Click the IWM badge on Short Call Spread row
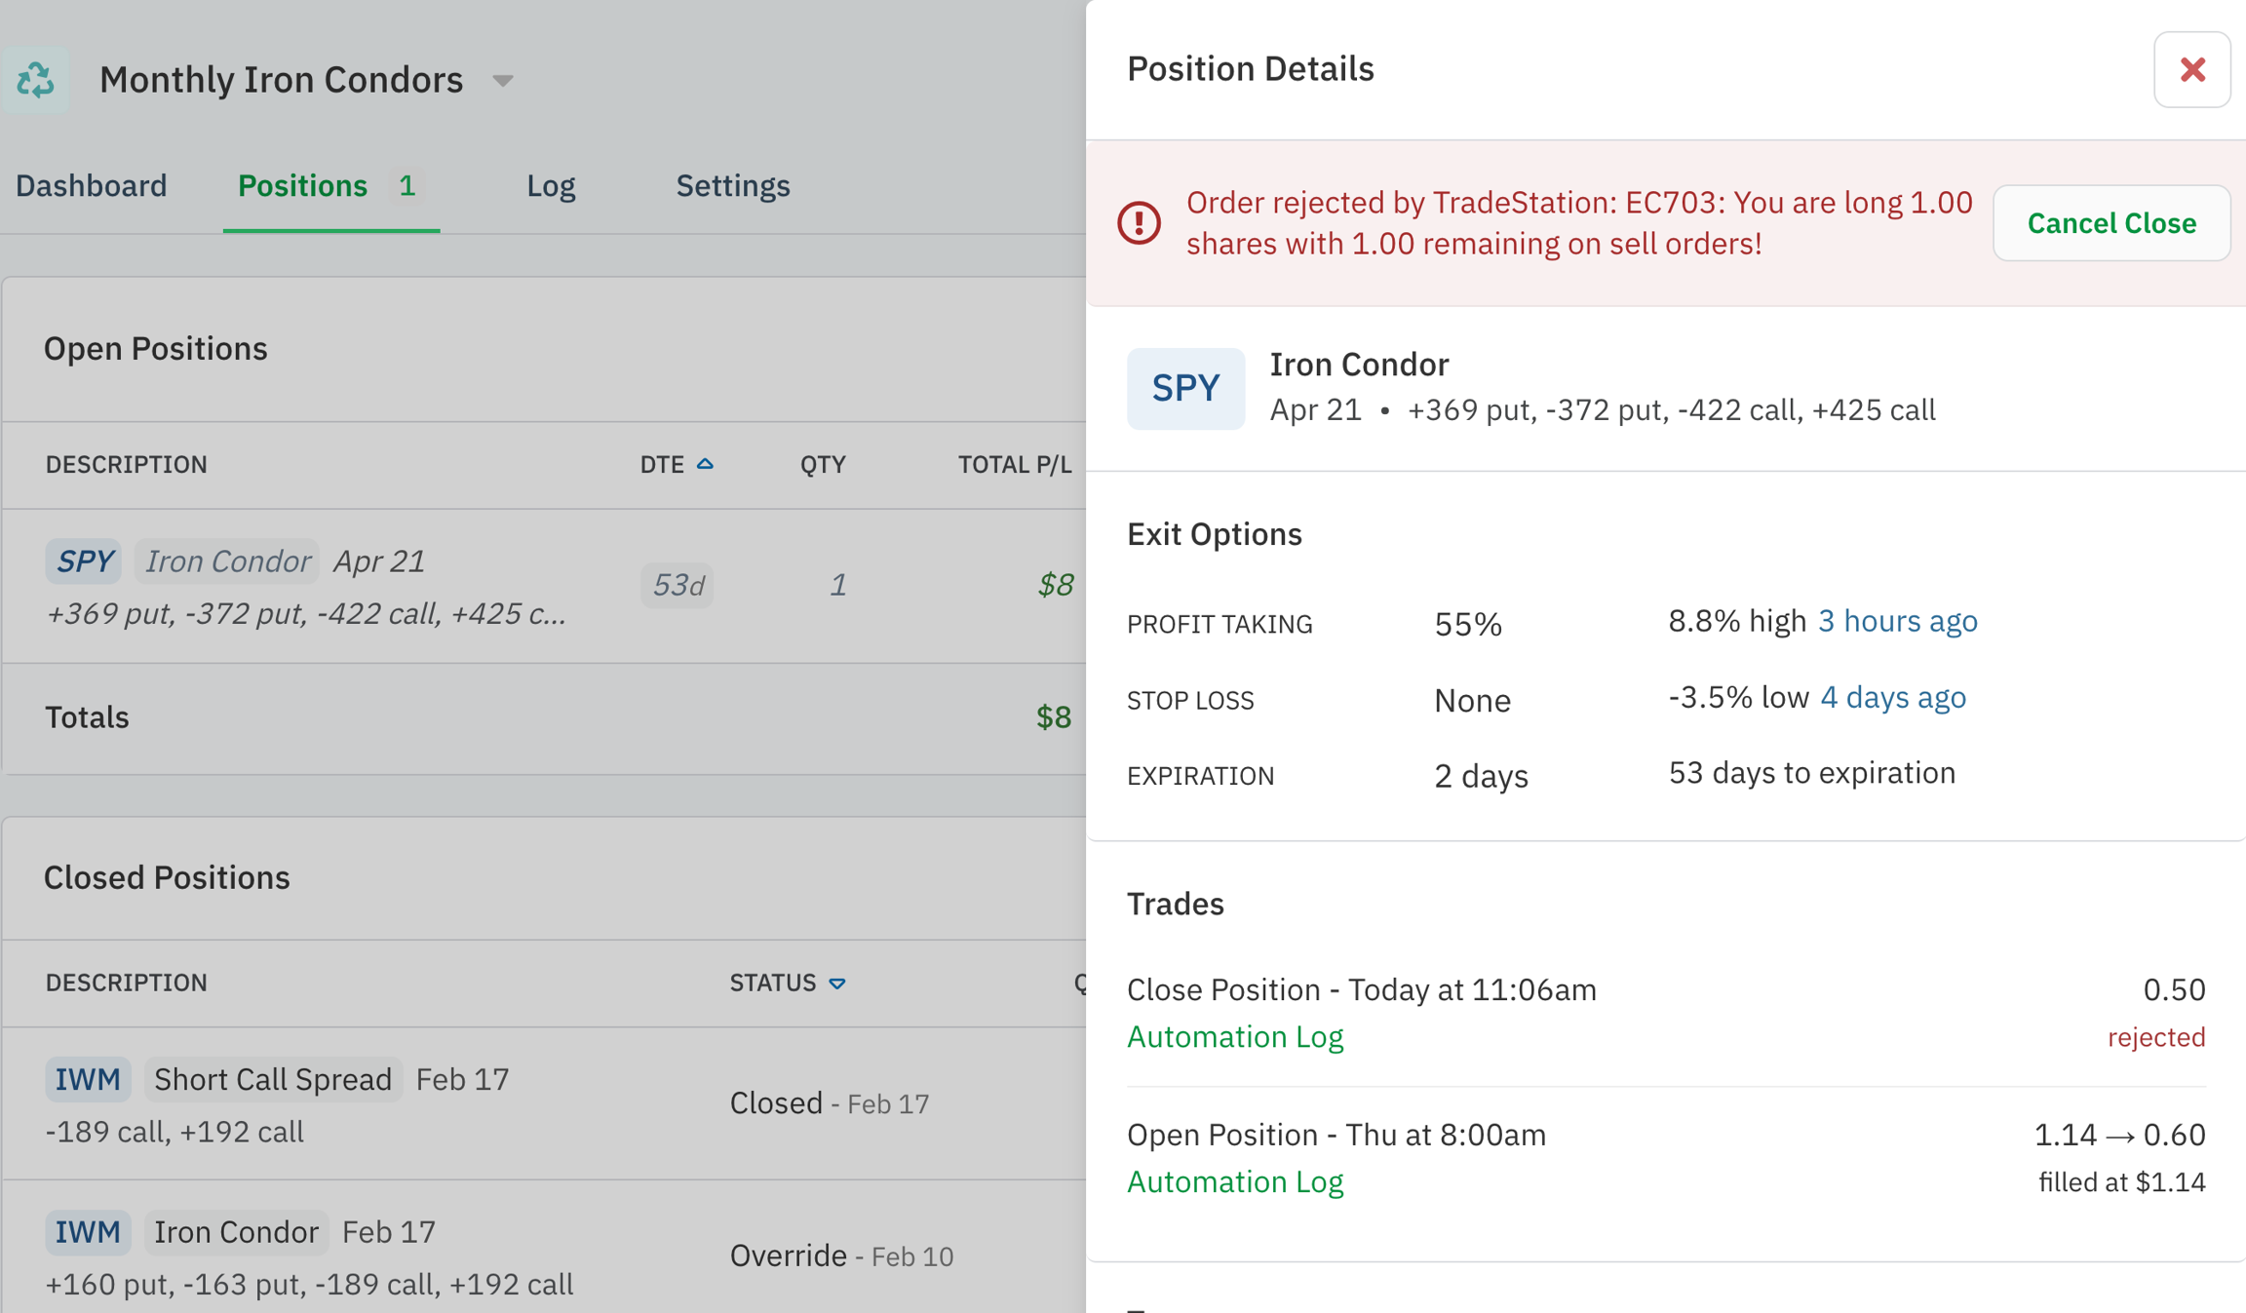This screenshot has height=1313, width=2246. coord(88,1079)
